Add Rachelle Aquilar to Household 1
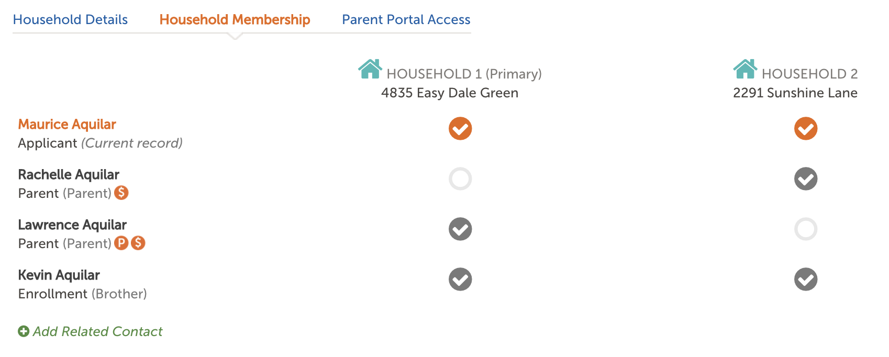The width and height of the screenshot is (889, 357). coord(460,179)
